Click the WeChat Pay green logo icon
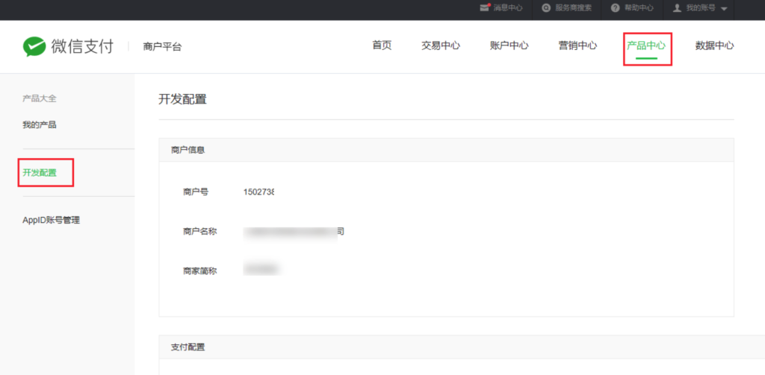This screenshot has width=765, height=375. (x=34, y=47)
